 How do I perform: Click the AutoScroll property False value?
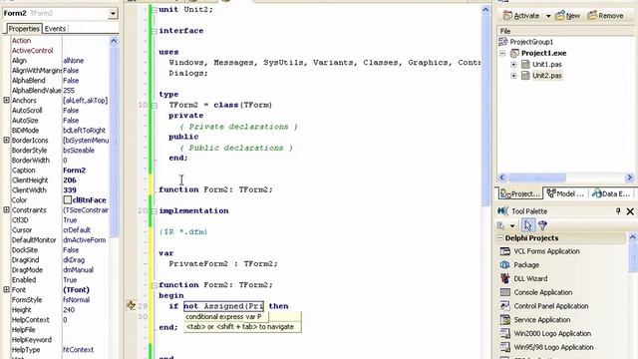click(71, 111)
